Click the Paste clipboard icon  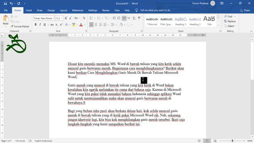pos(6,18)
